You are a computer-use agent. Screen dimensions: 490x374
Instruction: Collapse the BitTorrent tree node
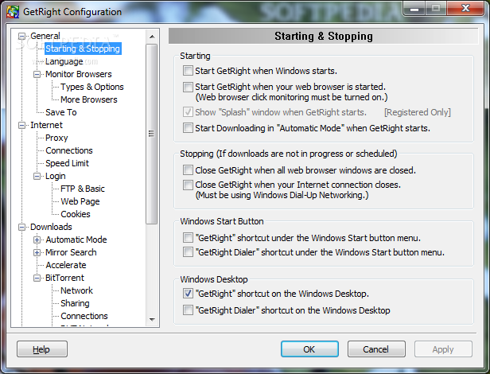[37, 278]
